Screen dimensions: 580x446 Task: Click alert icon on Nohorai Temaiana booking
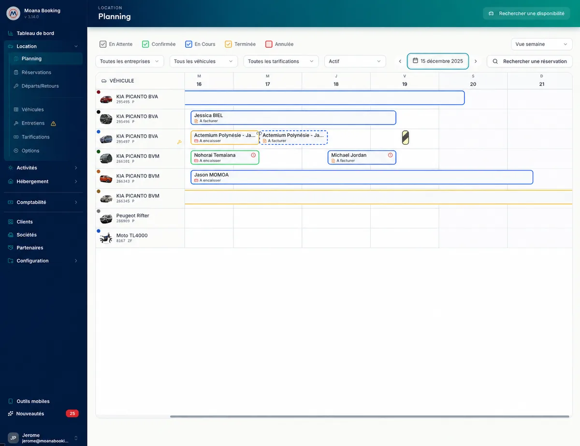[253, 155]
